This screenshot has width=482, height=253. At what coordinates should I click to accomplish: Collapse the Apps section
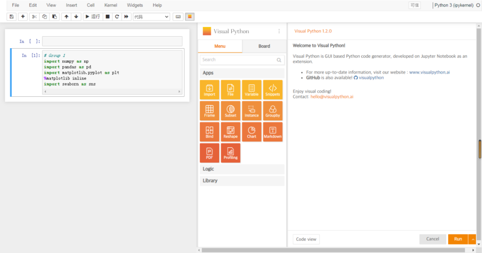tap(242, 73)
